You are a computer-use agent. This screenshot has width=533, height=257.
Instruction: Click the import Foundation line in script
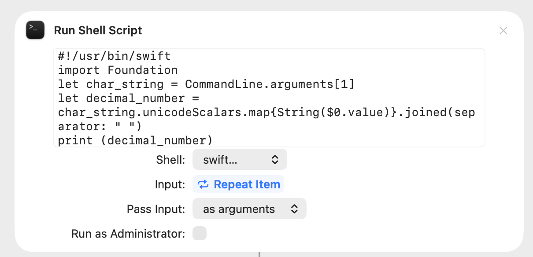click(x=118, y=70)
